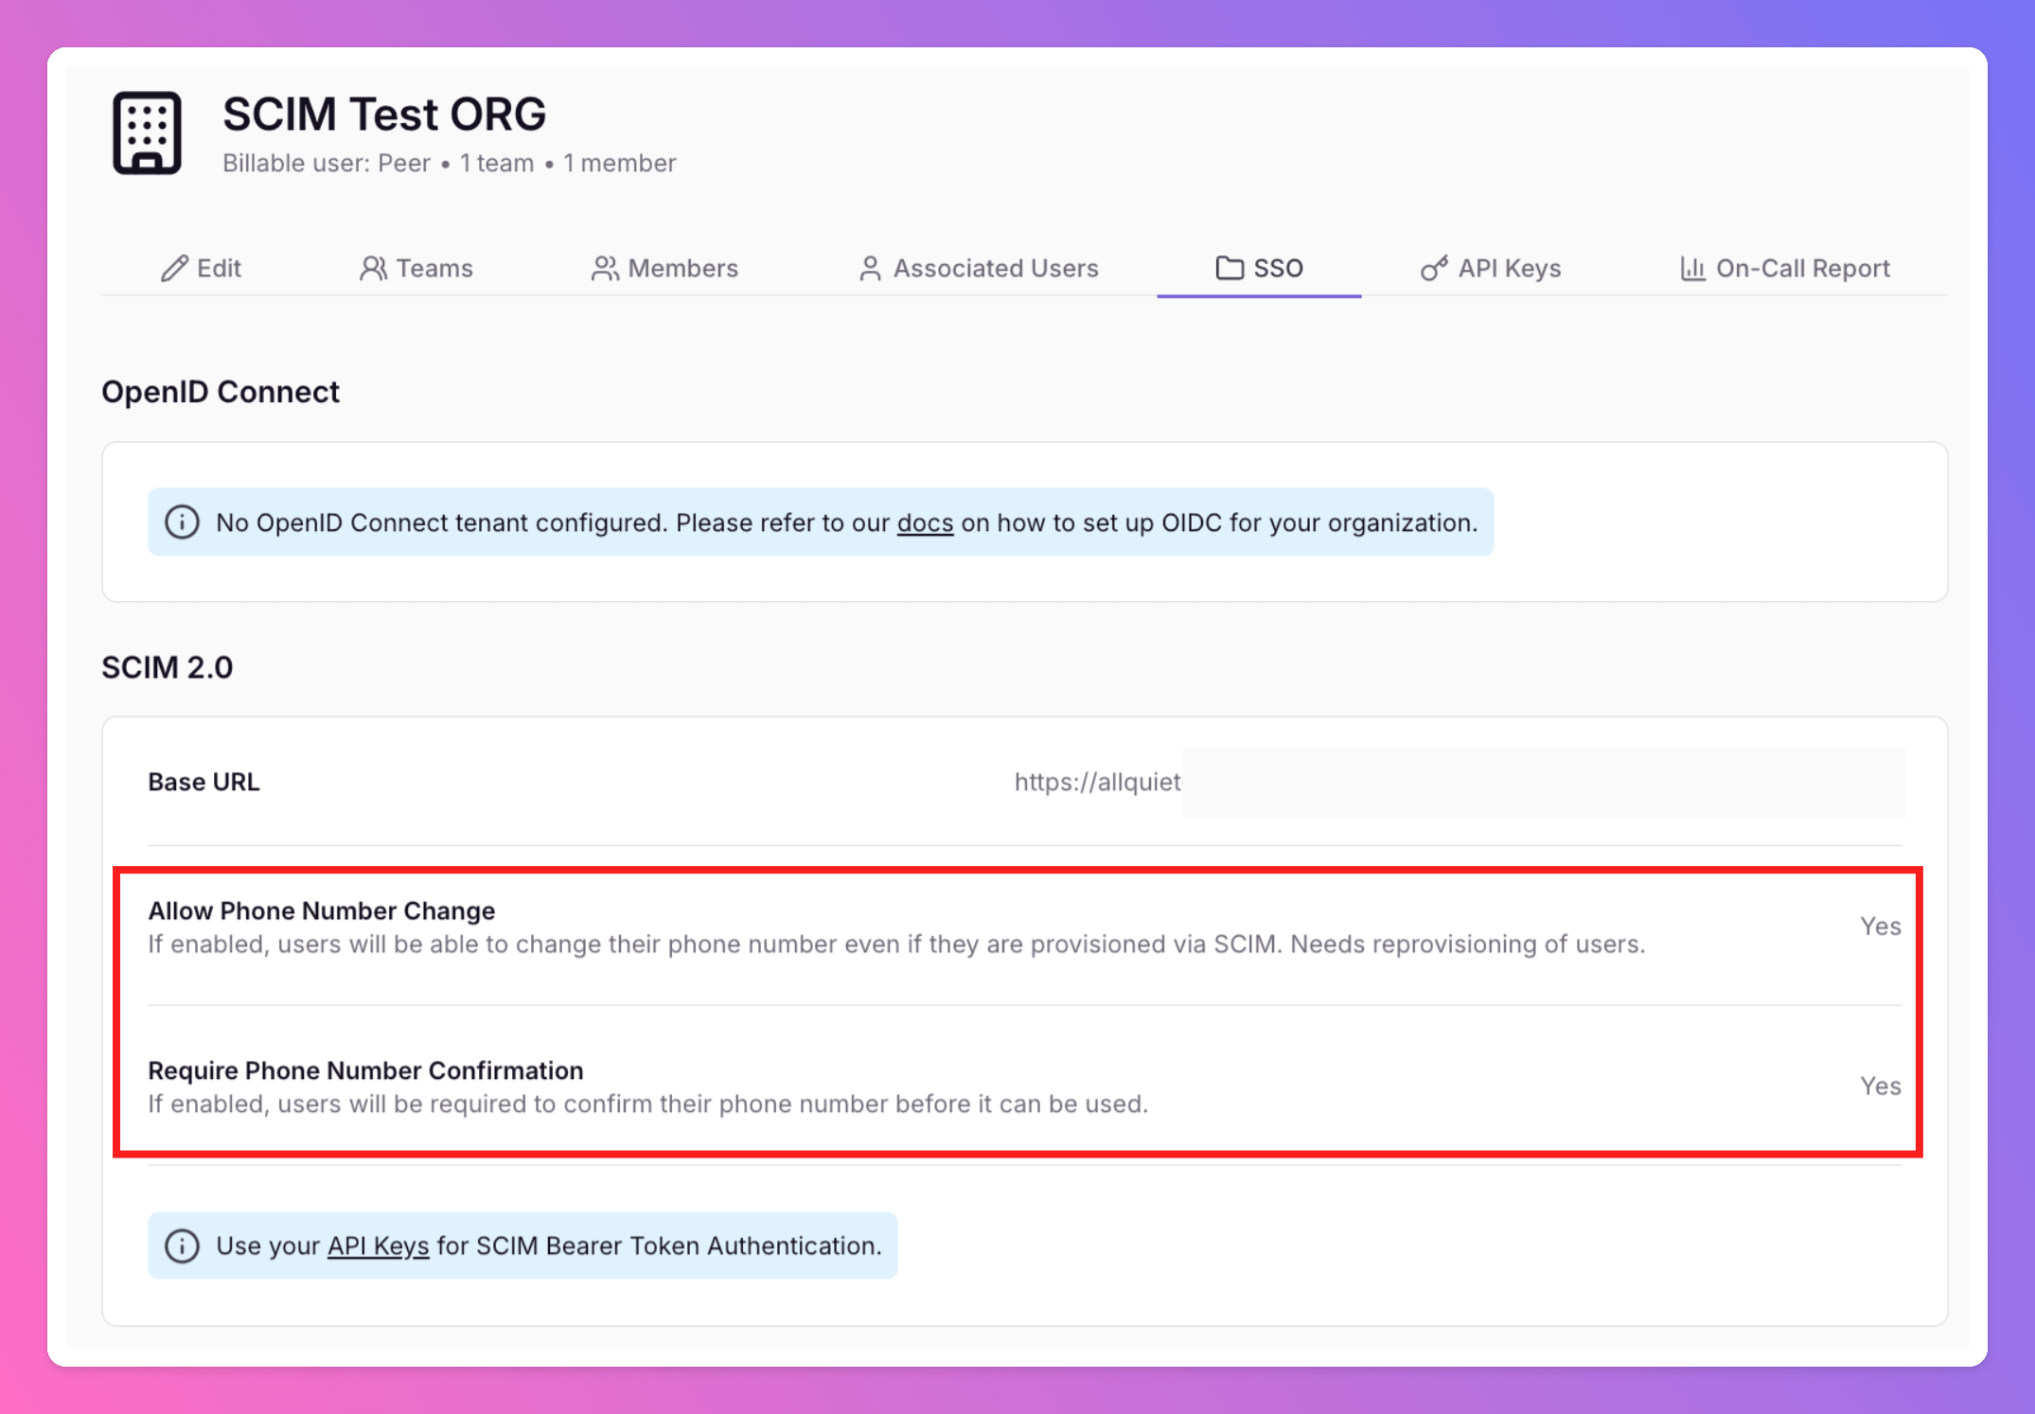This screenshot has width=2035, height=1414.
Task: Click the SCIM Test ORG title
Action: (x=384, y=115)
